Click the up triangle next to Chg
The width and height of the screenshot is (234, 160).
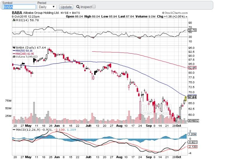pos(186,17)
